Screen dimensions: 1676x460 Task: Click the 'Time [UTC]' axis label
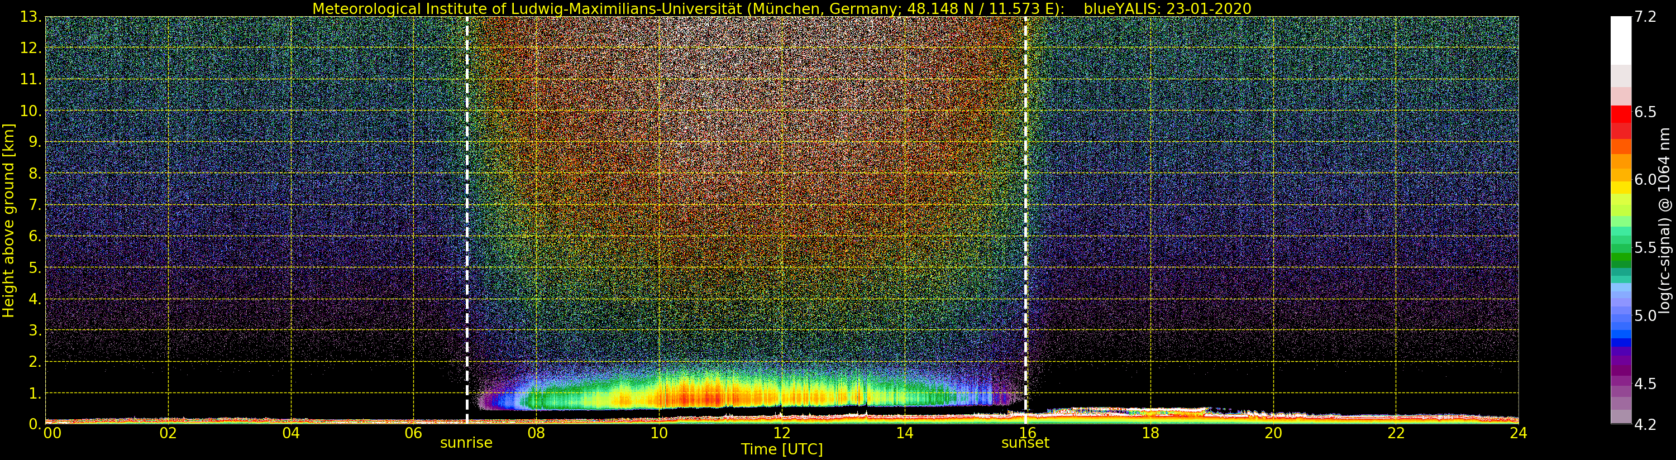tap(781, 449)
